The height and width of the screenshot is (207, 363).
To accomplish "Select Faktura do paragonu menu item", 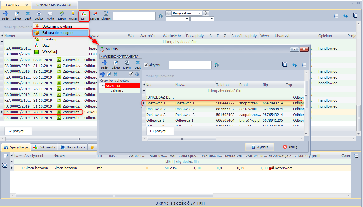I will click(x=58, y=33).
